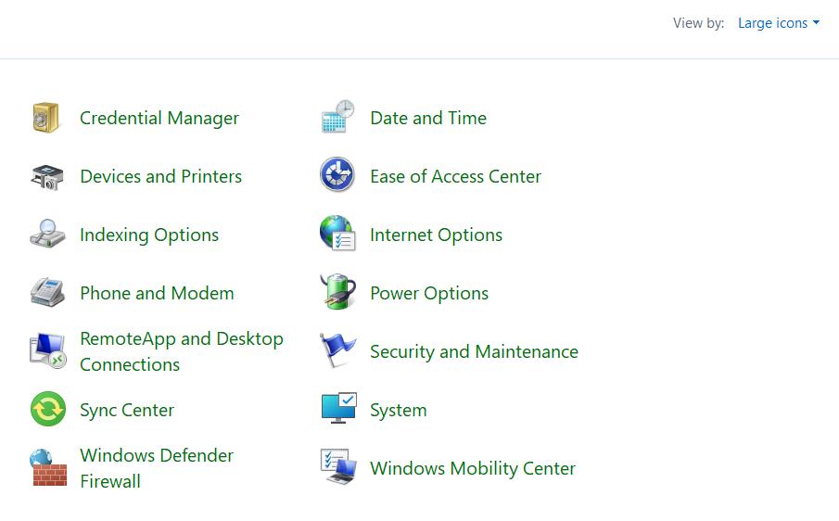Click Phone and Modem telephone icon
839x521 pixels.
47,292
